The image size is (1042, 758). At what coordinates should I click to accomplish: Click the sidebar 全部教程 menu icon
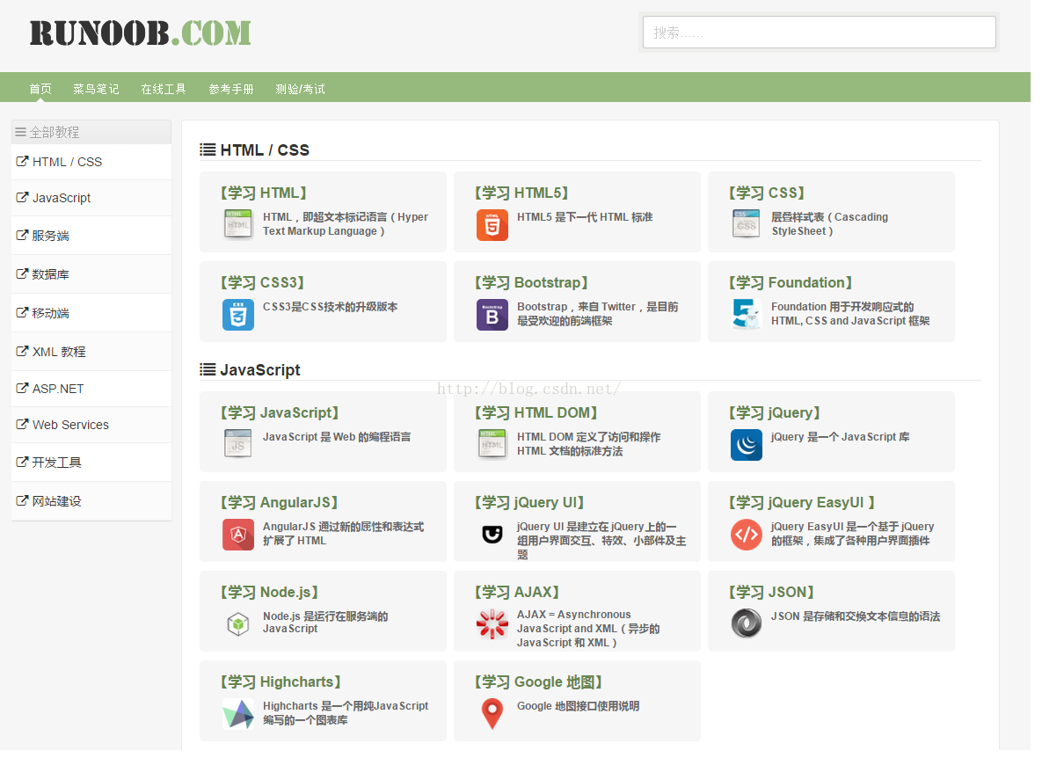pyautogui.click(x=21, y=134)
